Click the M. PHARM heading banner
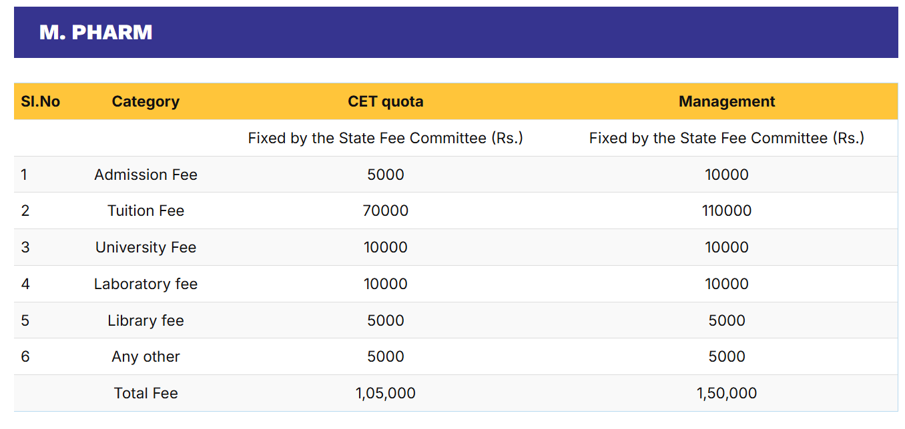 point(96,32)
